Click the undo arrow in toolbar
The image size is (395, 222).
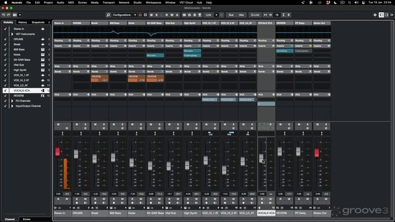coord(4,15)
